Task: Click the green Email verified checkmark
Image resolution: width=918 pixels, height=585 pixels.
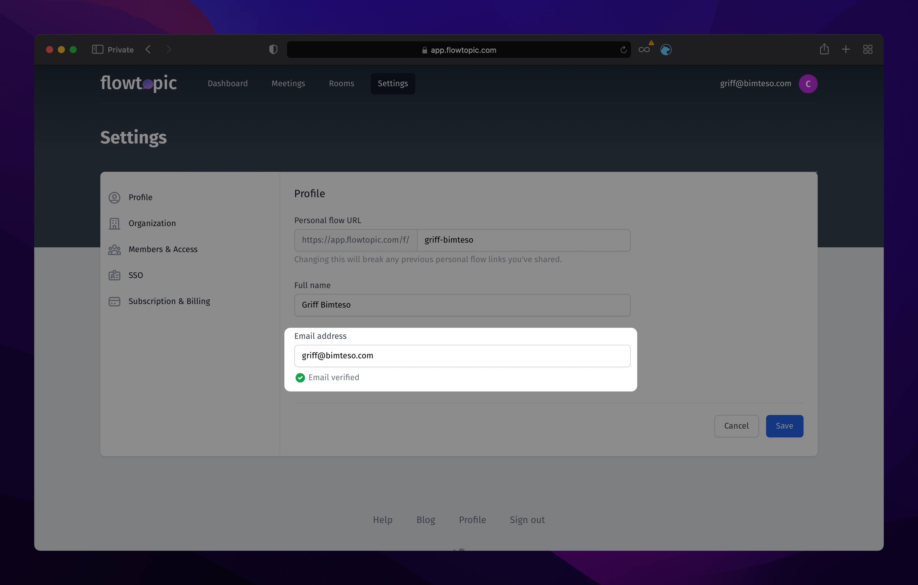Action: [x=300, y=378]
